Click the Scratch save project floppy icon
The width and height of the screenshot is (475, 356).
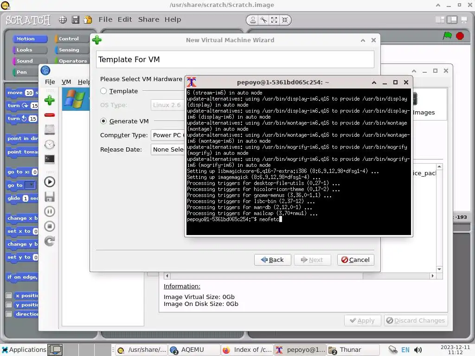point(76,20)
